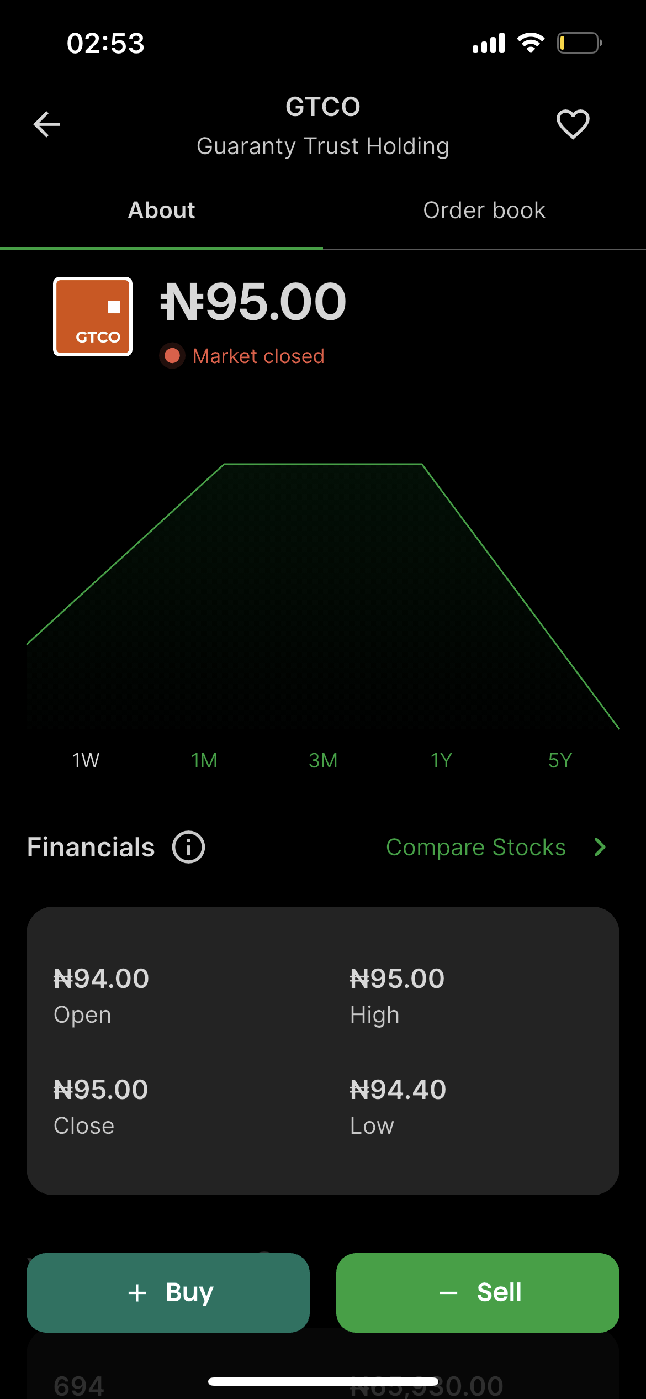Select the 1W chart range
The height and width of the screenshot is (1399, 646).
pos(86,761)
